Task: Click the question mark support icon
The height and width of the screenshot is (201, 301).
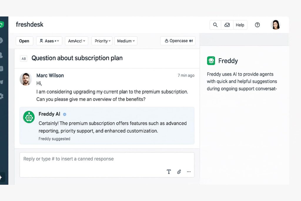Action: point(257,25)
